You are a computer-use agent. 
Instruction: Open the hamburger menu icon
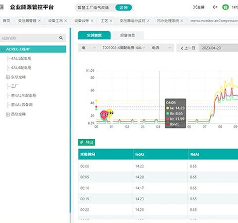pos(1,7)
